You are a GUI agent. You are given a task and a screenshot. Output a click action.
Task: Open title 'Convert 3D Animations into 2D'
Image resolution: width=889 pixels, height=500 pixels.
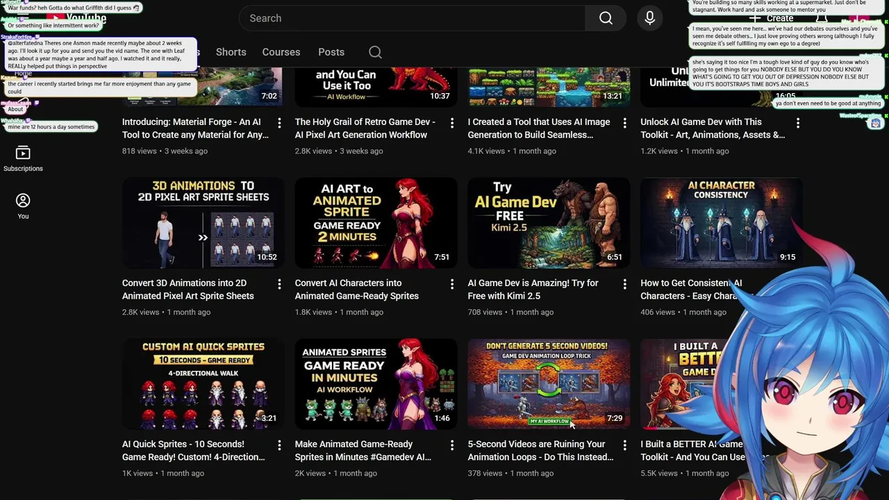point(188,290)
